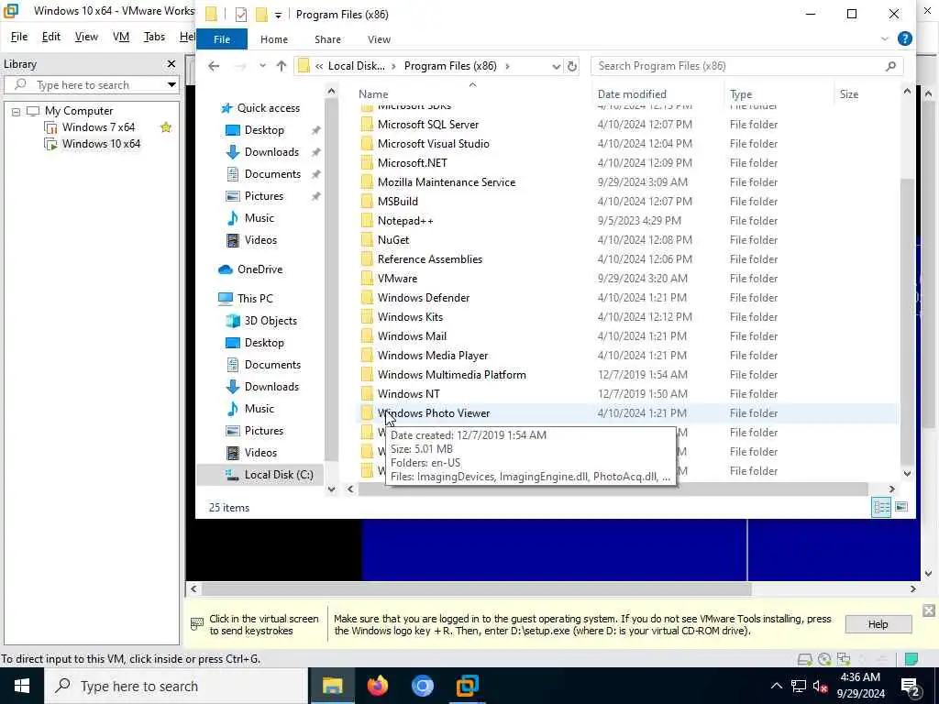Click chevron after Program Files (x86) breadcrumb
The width and height of the screenshot is (939, 704).
pyautogui.click(x=507, y=66)
